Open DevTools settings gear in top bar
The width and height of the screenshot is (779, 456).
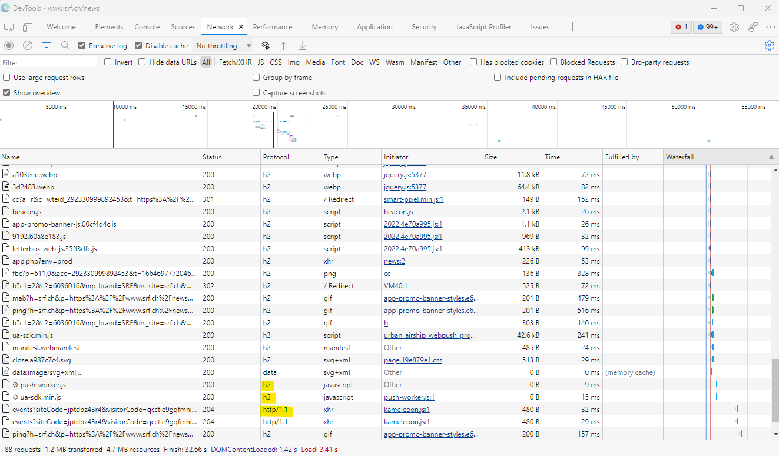pos(734,27)
